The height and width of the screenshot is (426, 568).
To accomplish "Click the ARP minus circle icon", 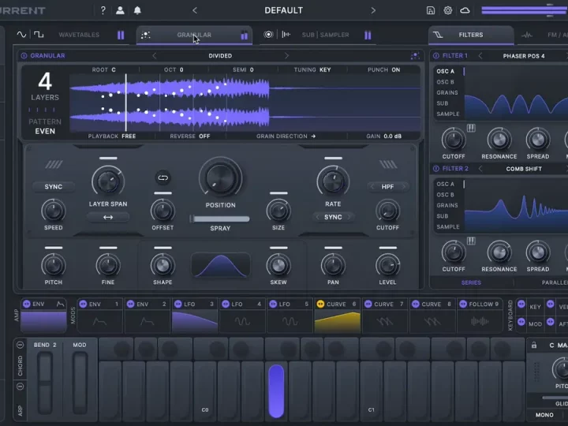I will (x=21, y=386).
